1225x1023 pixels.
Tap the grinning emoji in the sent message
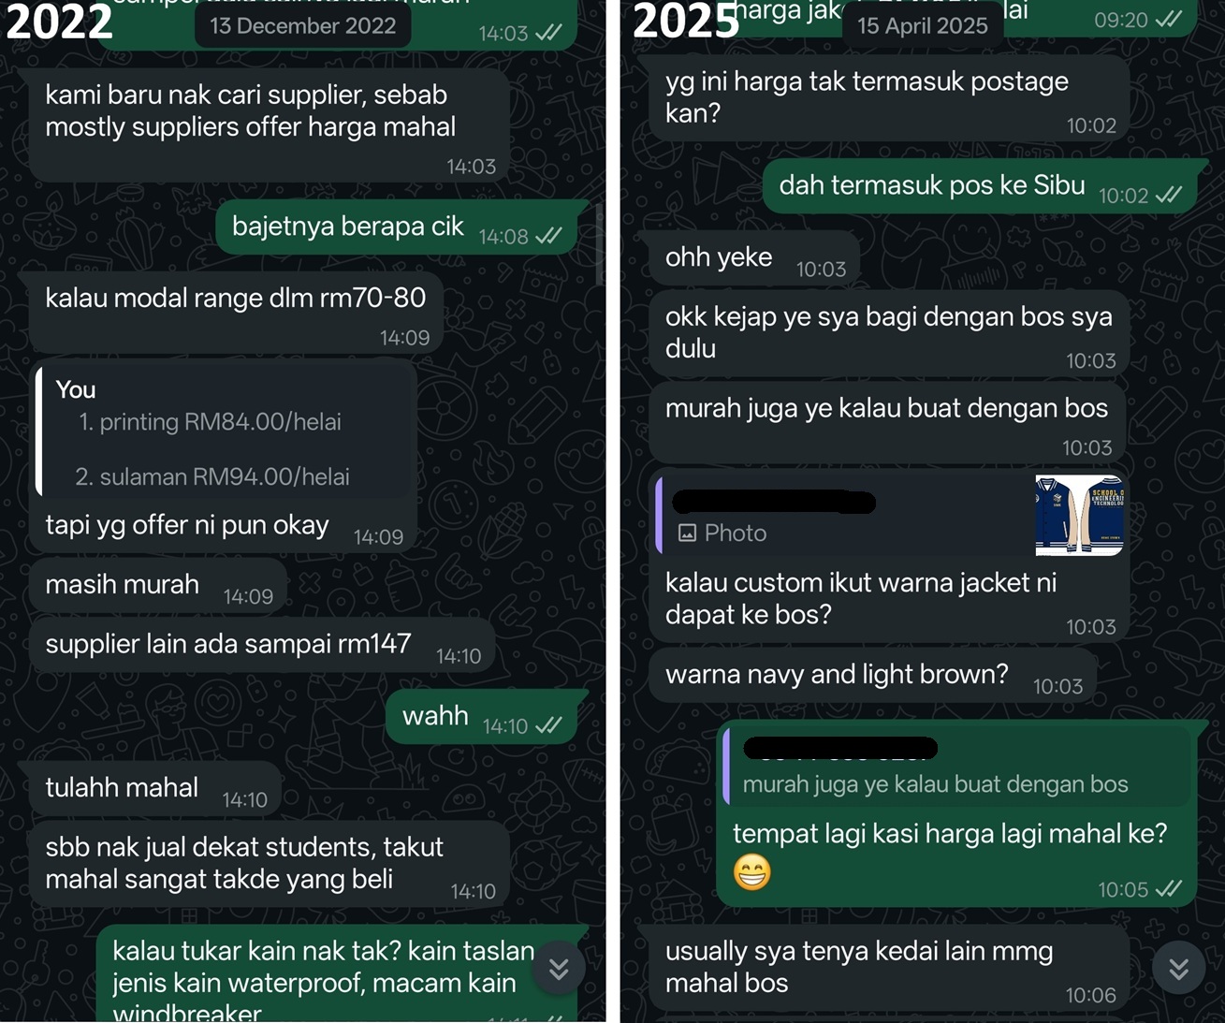coord(752,872)
